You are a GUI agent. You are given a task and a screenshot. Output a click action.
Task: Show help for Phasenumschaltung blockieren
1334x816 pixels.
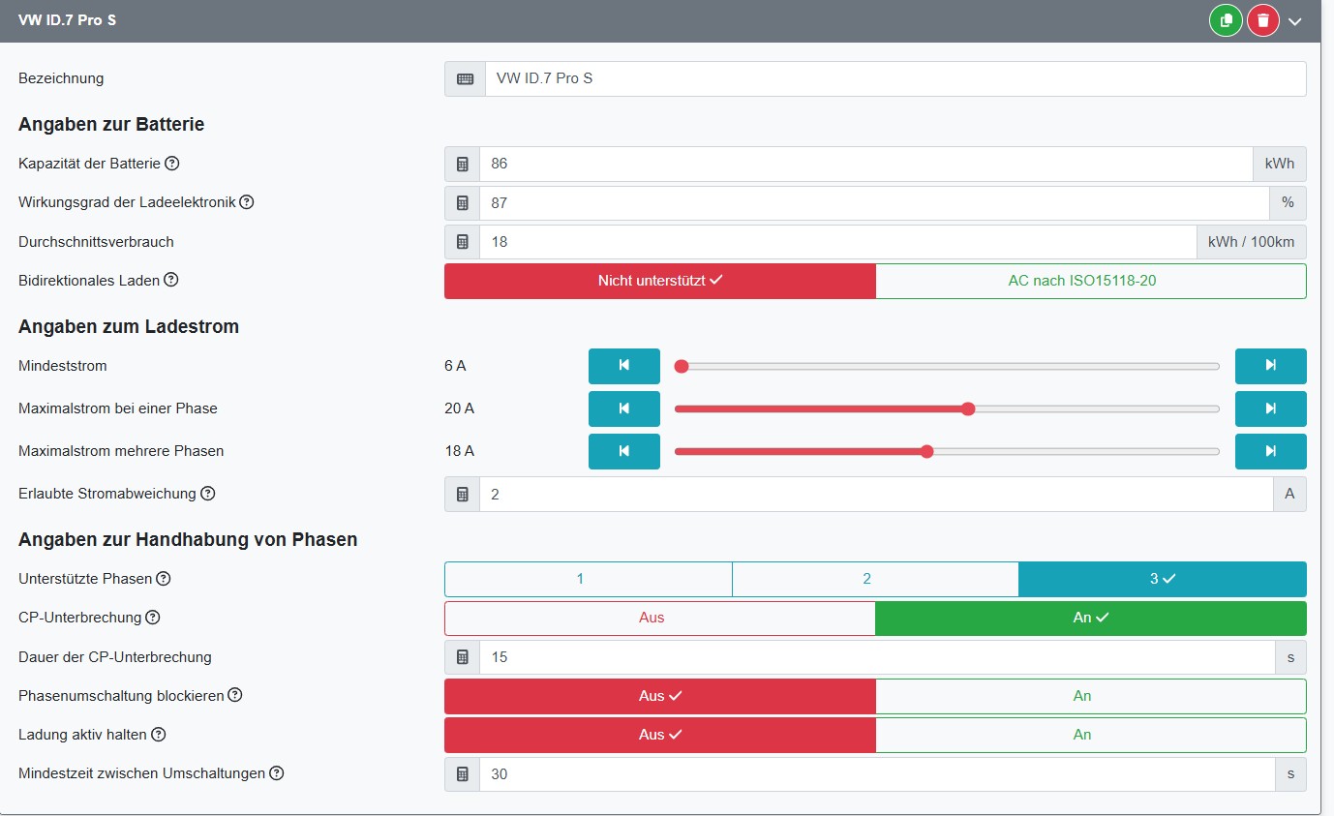point(235,695)
